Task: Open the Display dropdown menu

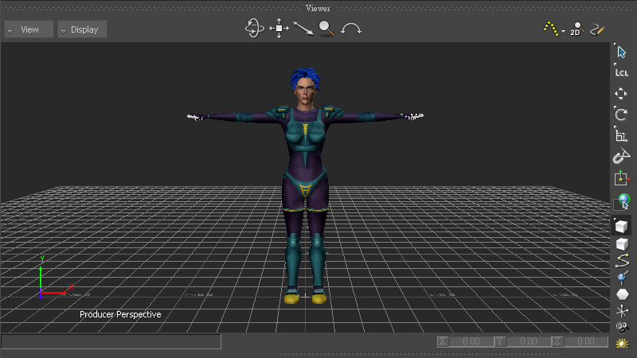Action: (82, 29)
